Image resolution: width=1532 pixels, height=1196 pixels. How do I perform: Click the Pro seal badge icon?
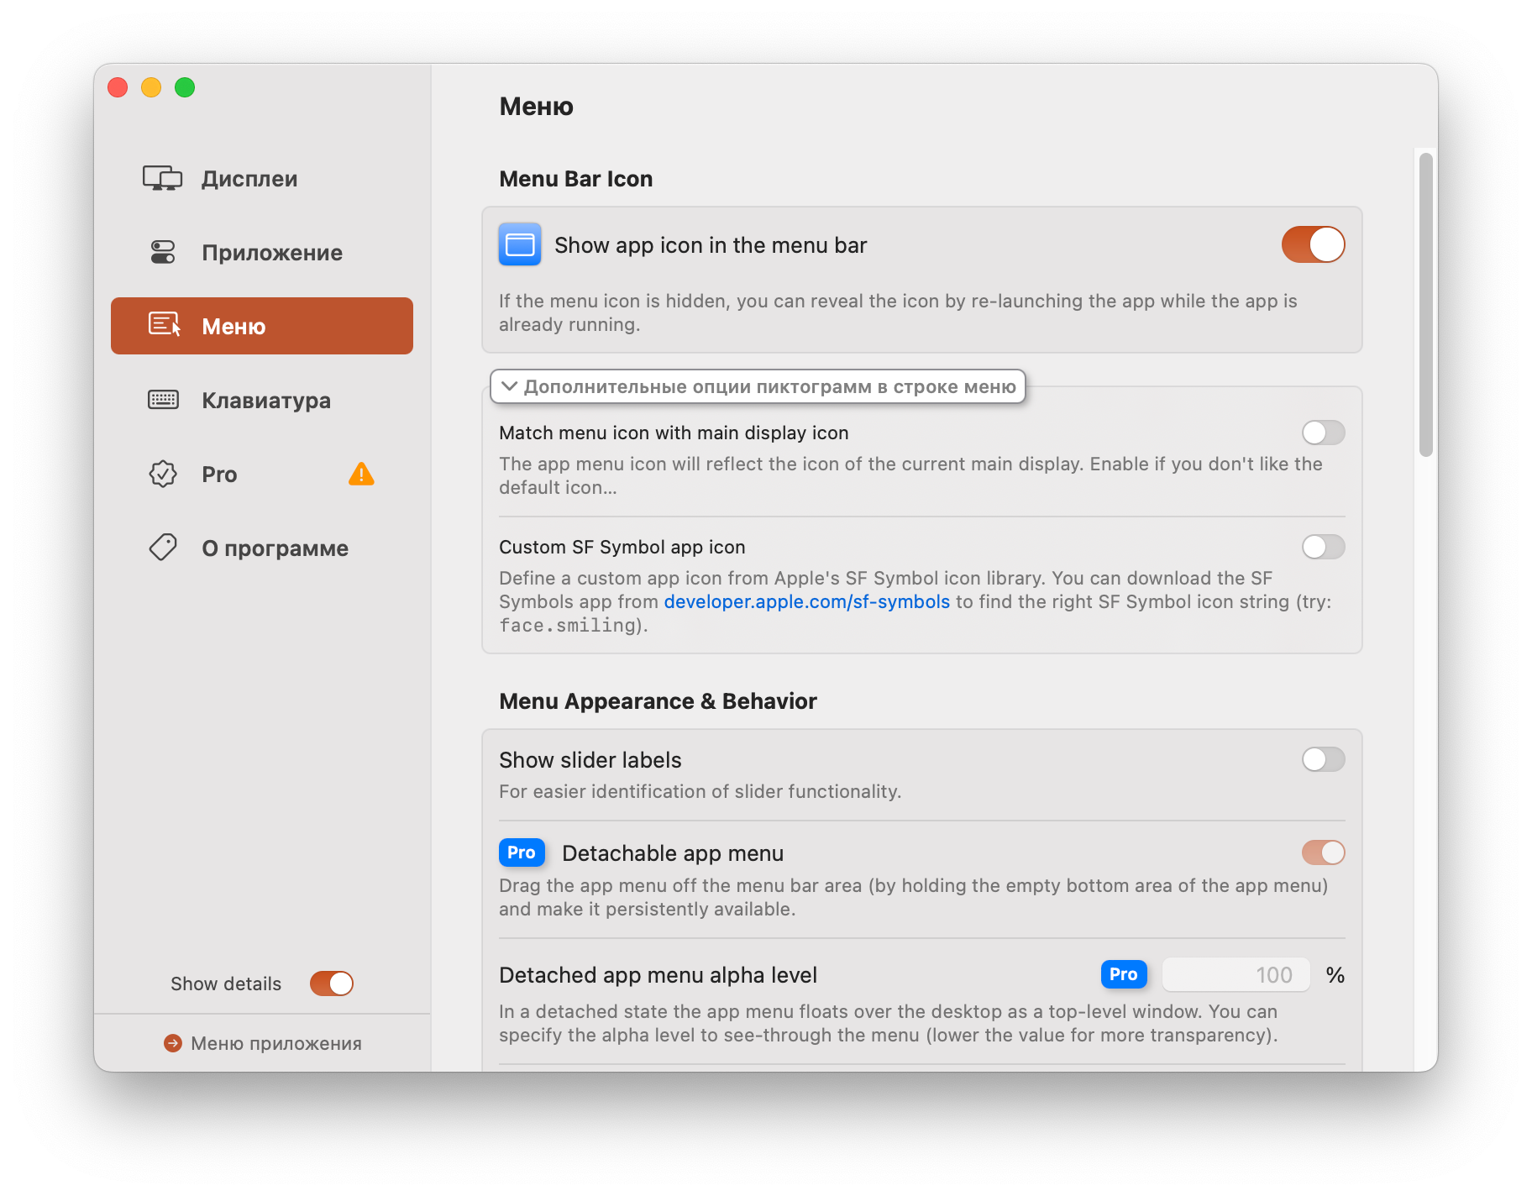(x=163, y=474)
